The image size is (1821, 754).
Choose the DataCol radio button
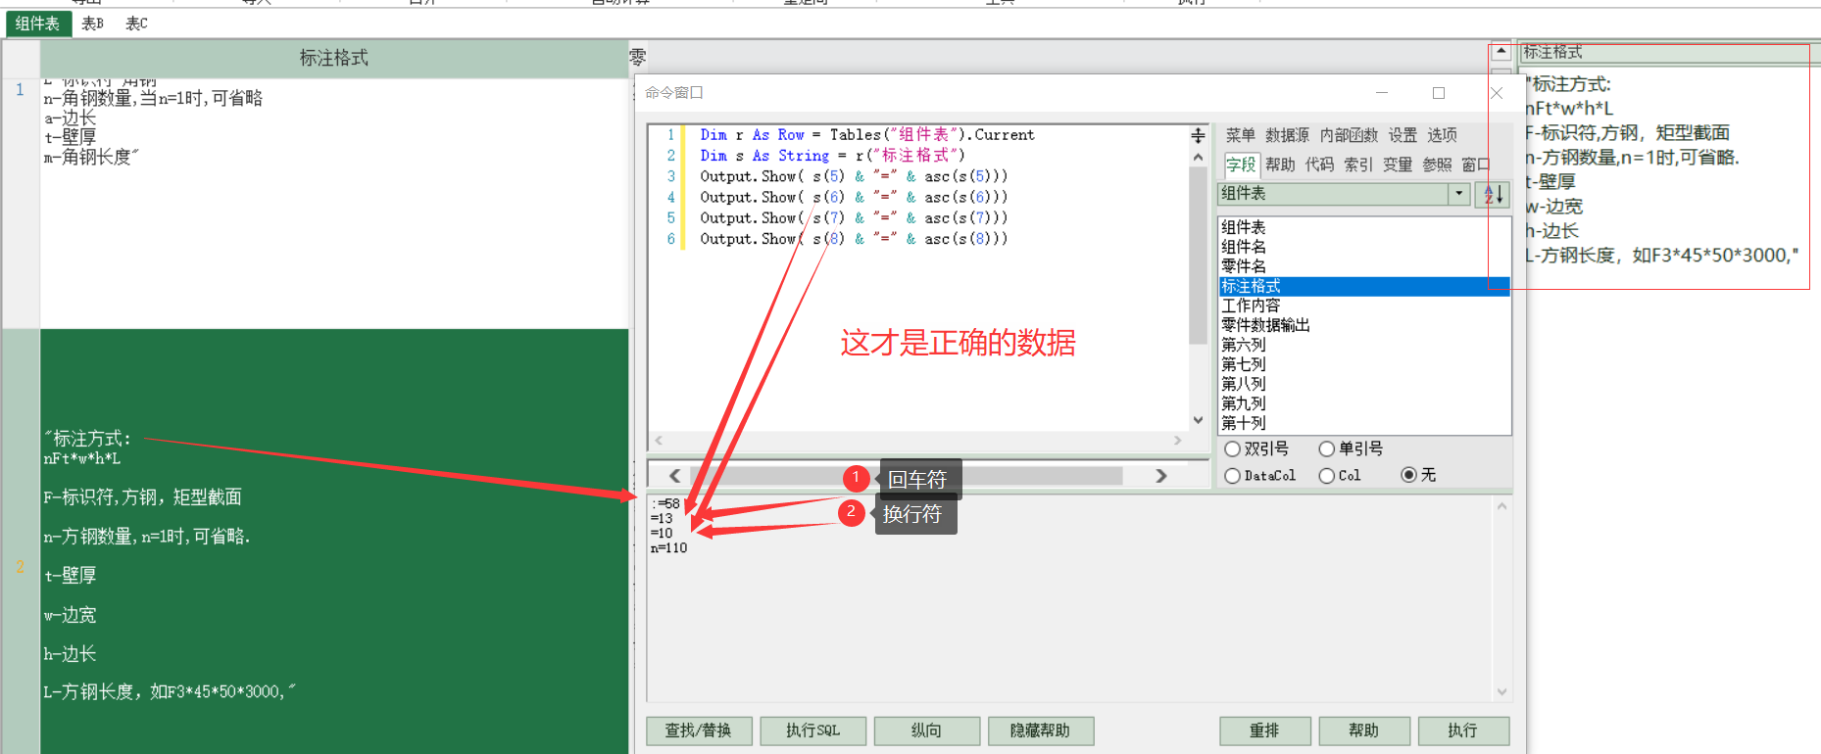pos(1233,476)
